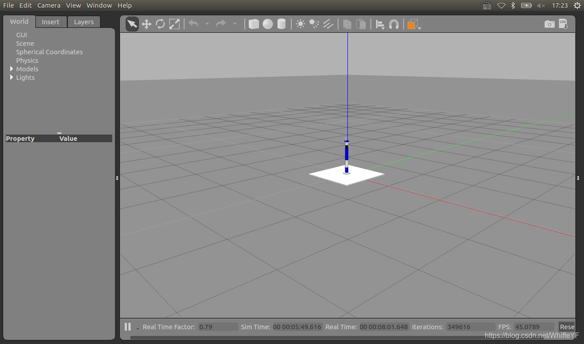584x344 pixels.
Task: Open the keyboard input indicator
Action: (487, 5)
